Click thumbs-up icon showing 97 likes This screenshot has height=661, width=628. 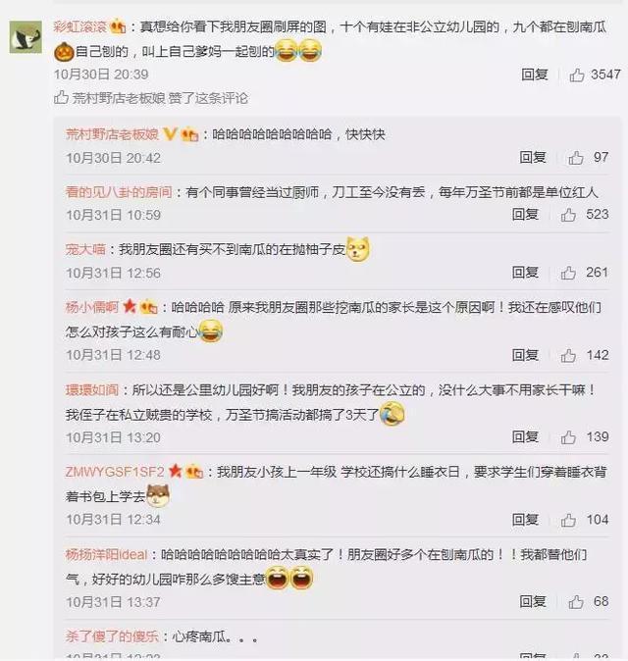point(576,158)
